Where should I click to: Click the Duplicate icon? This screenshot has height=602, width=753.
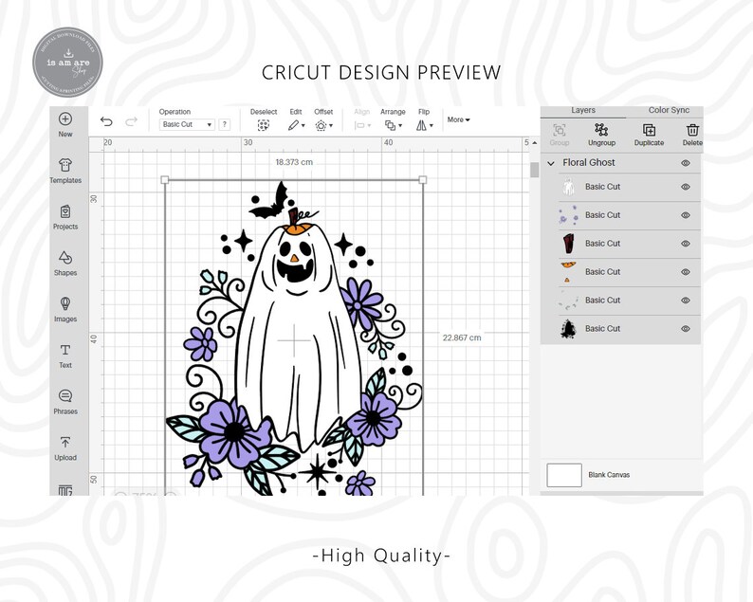pos(649,130)
